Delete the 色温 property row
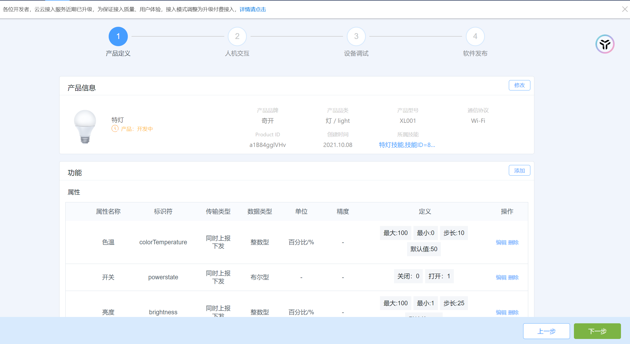 (513, 242)
